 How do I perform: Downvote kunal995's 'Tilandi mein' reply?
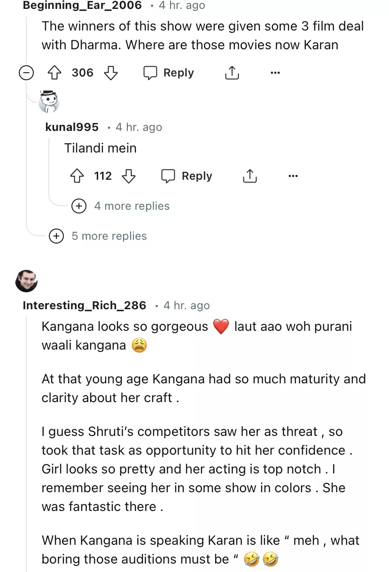point(129,176)
